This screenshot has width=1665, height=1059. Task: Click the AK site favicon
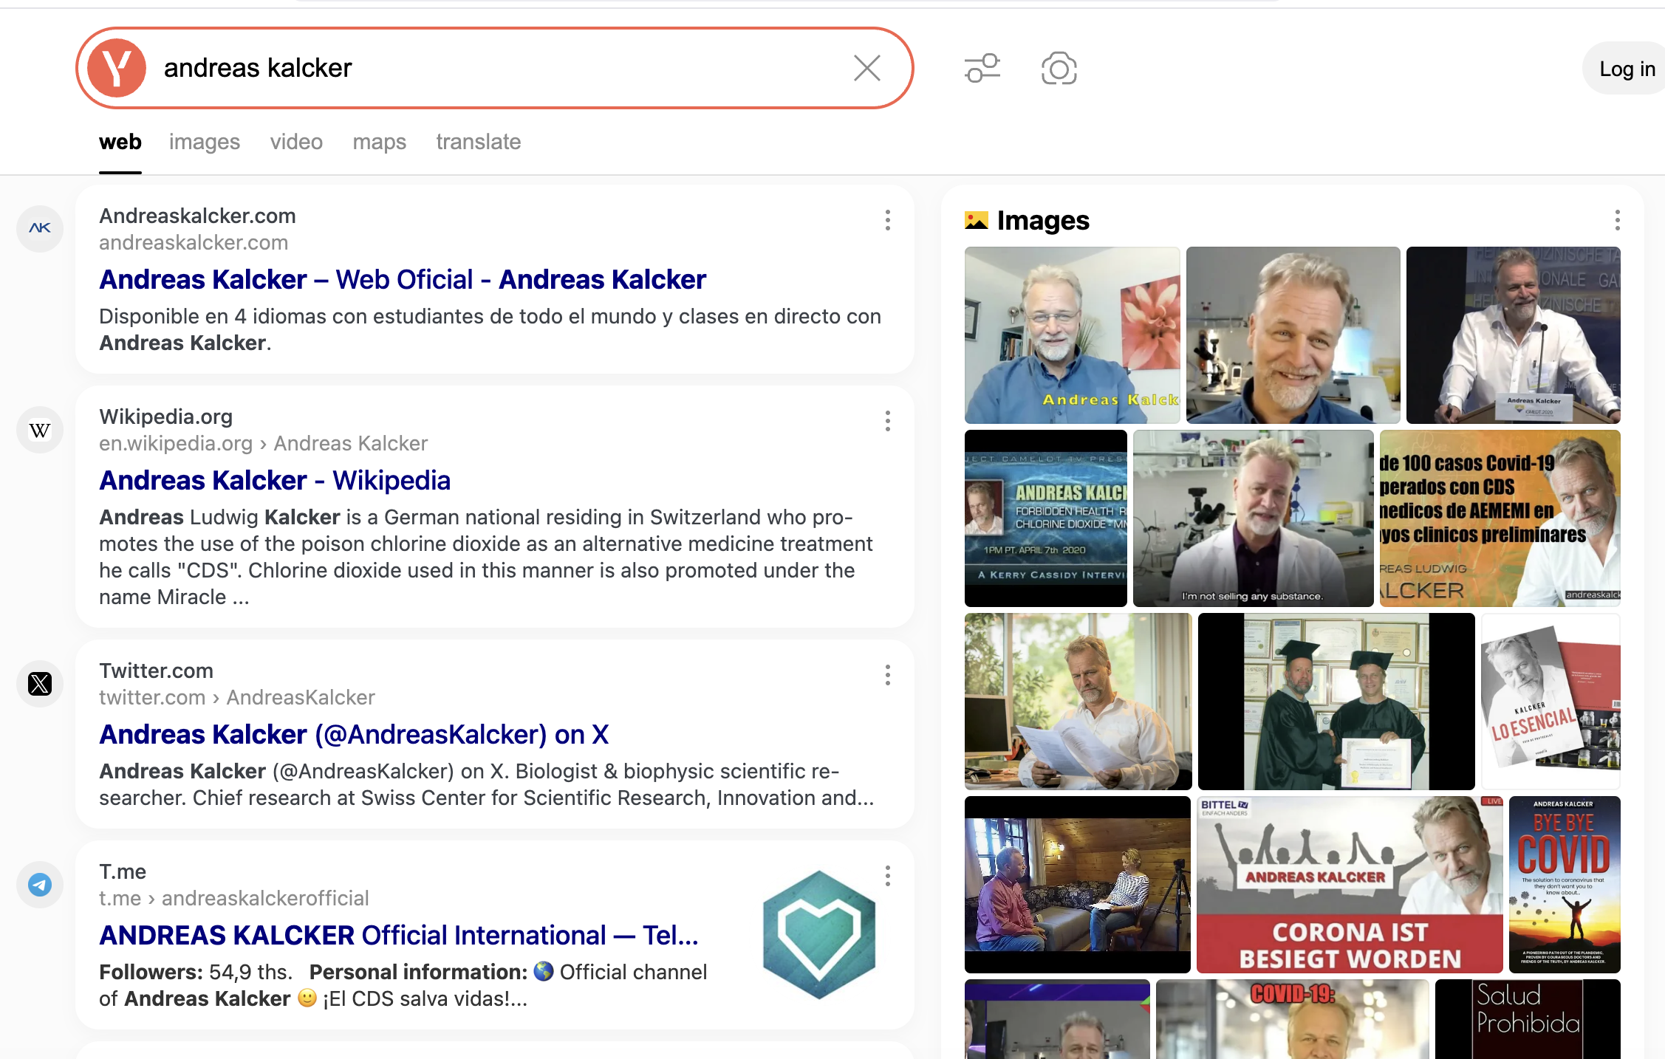pos(40,228)
